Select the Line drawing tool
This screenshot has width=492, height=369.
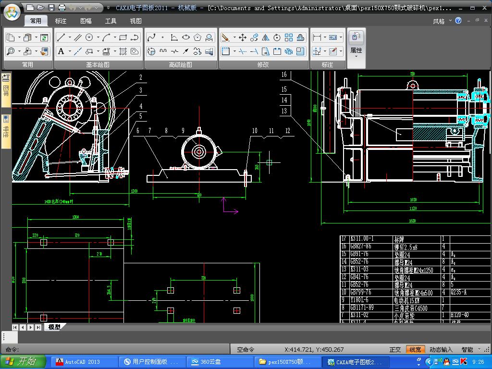(x=61, y=37)
